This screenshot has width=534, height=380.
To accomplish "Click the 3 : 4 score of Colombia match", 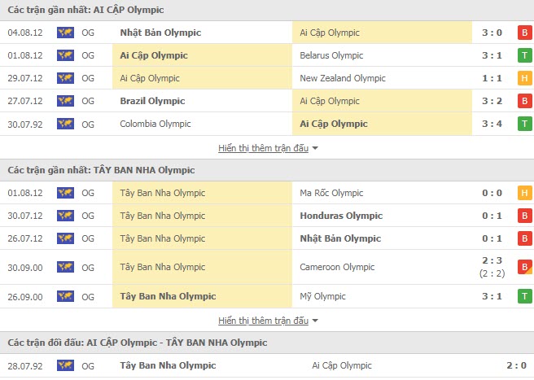I will (492, 124).
